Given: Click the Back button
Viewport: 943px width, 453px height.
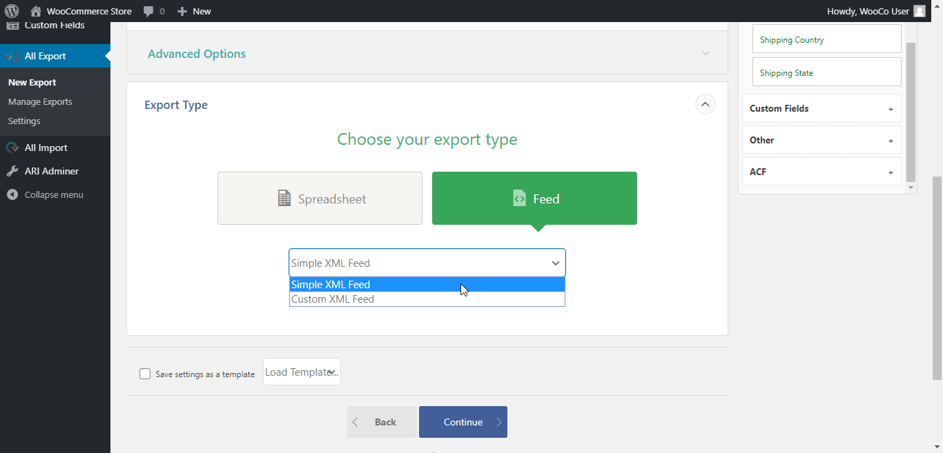Looking at the screenshot, I should tap(382, 422).
